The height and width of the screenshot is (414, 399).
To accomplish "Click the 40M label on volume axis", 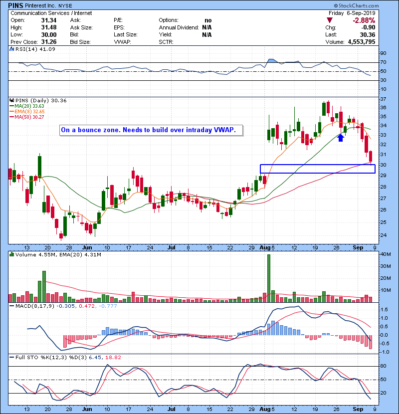I will [386, 254].
